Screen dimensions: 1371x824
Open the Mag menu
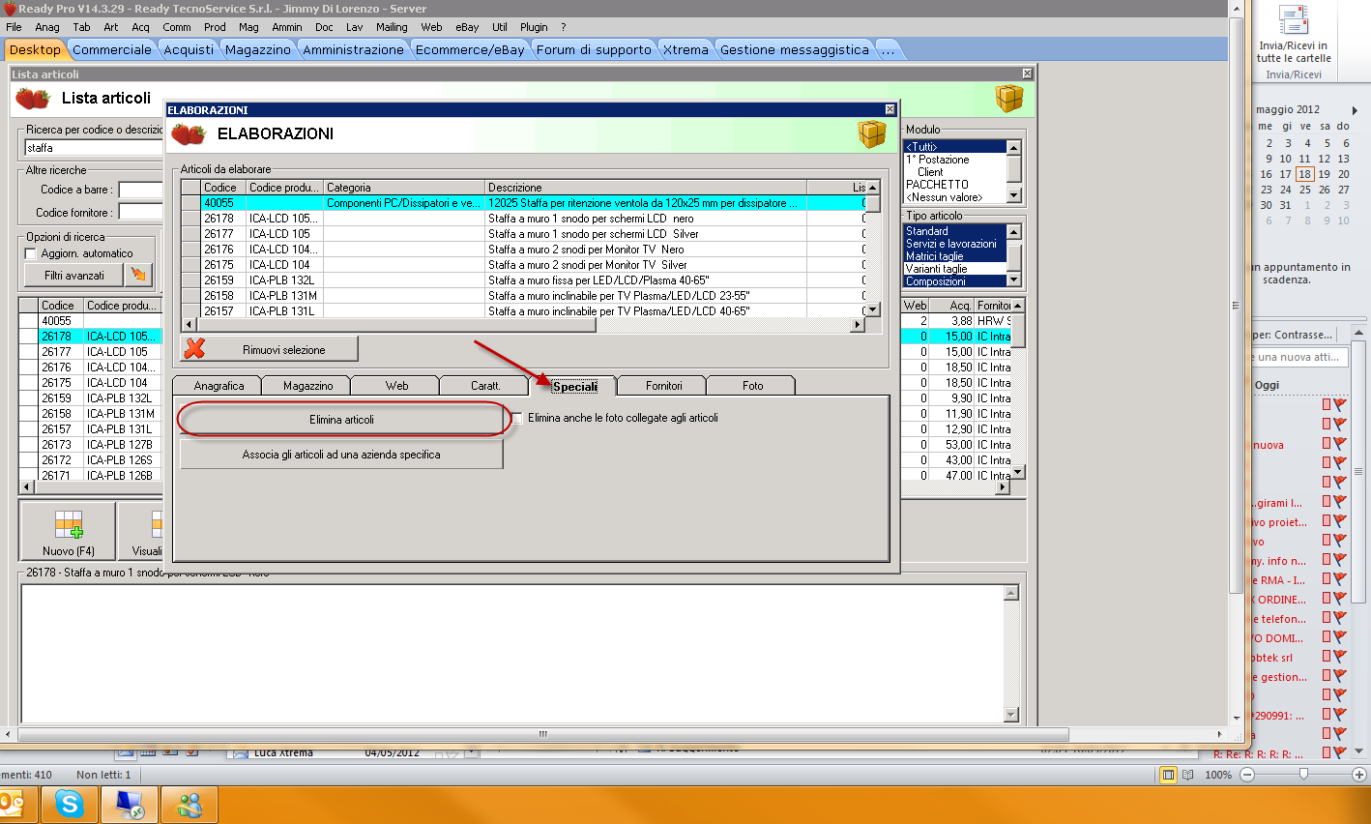tap(248, 27)
